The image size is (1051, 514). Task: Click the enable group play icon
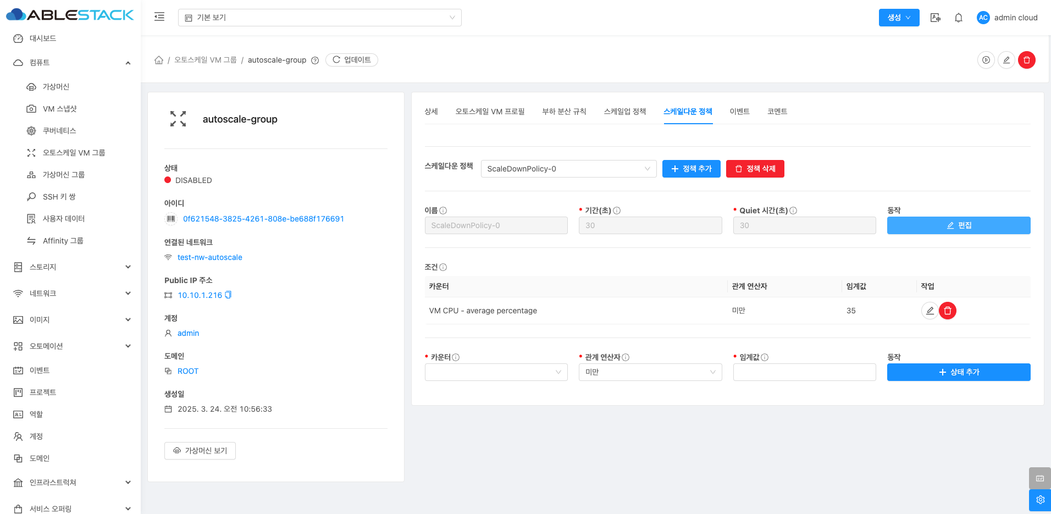[x=986, y=60]
